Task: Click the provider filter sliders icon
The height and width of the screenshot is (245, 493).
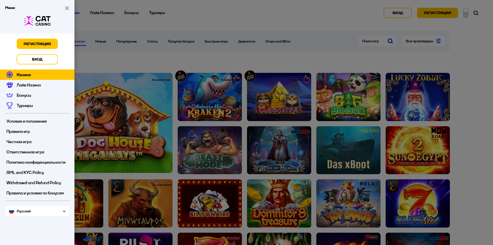Action: tap(438, 41)
